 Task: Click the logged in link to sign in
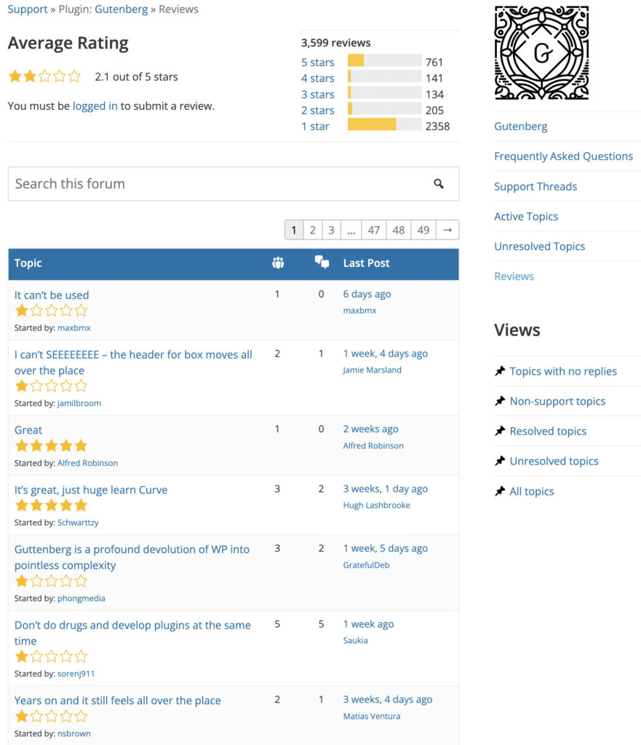[94, 105]
